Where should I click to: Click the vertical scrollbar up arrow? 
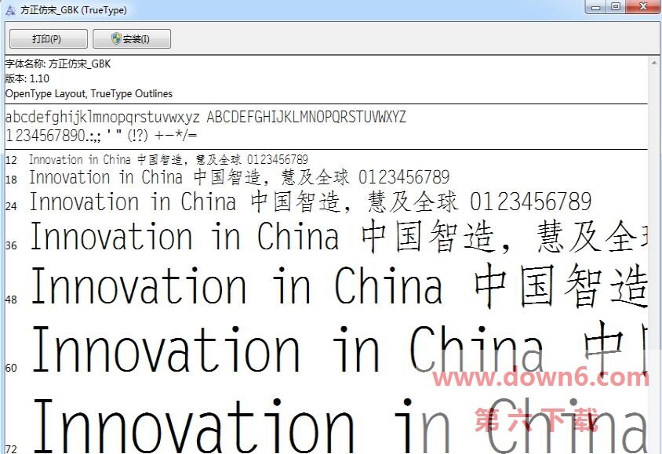coord(655,62)
